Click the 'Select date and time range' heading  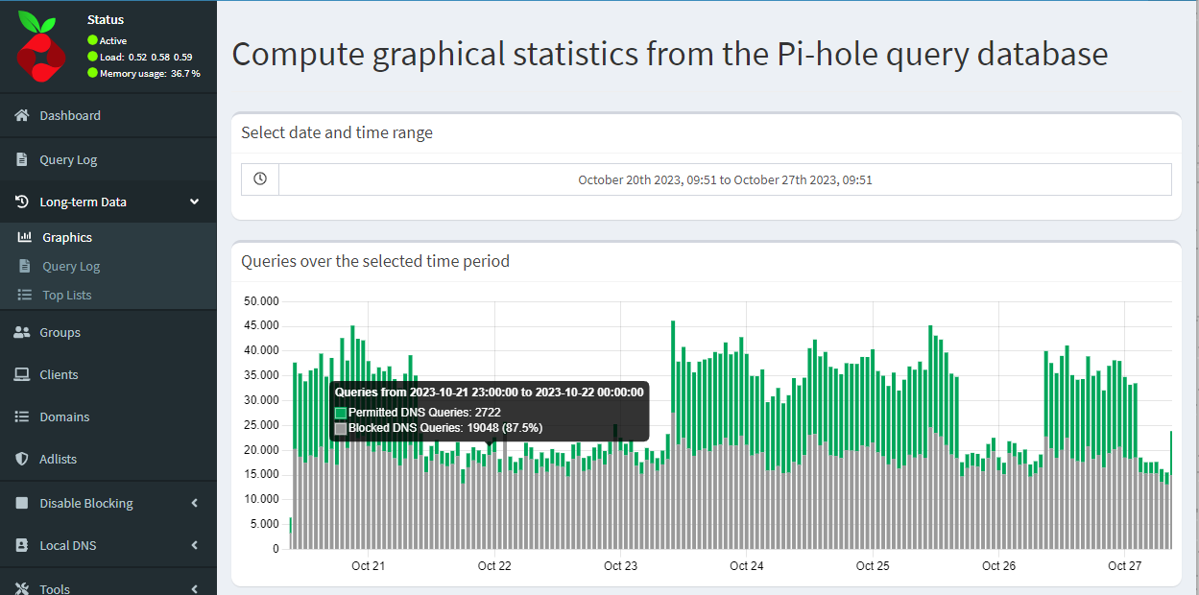pyautogui.click(x=337, y=132)
